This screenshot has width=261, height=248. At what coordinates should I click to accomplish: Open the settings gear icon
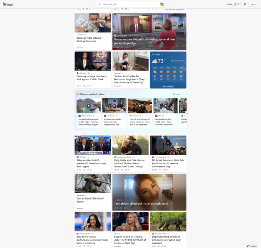[x=244, y=4]
